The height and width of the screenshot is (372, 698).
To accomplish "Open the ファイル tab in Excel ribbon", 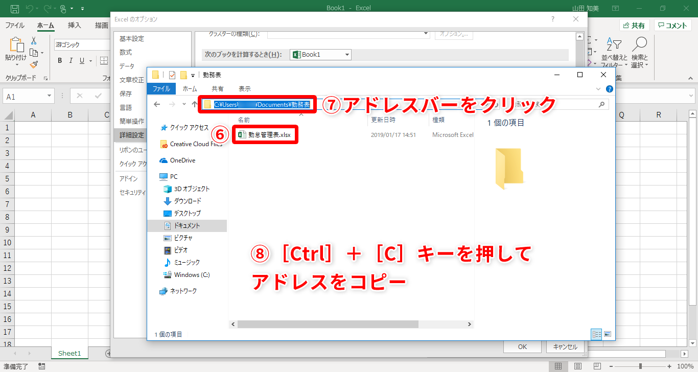I will tap(15, 25).
